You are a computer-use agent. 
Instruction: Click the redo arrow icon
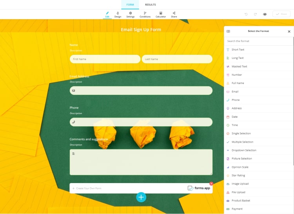pos(255,14)
